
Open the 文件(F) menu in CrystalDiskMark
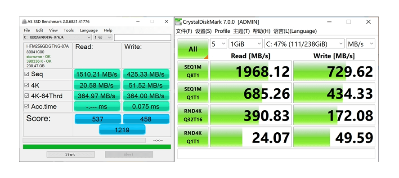(x=184, y=31)
